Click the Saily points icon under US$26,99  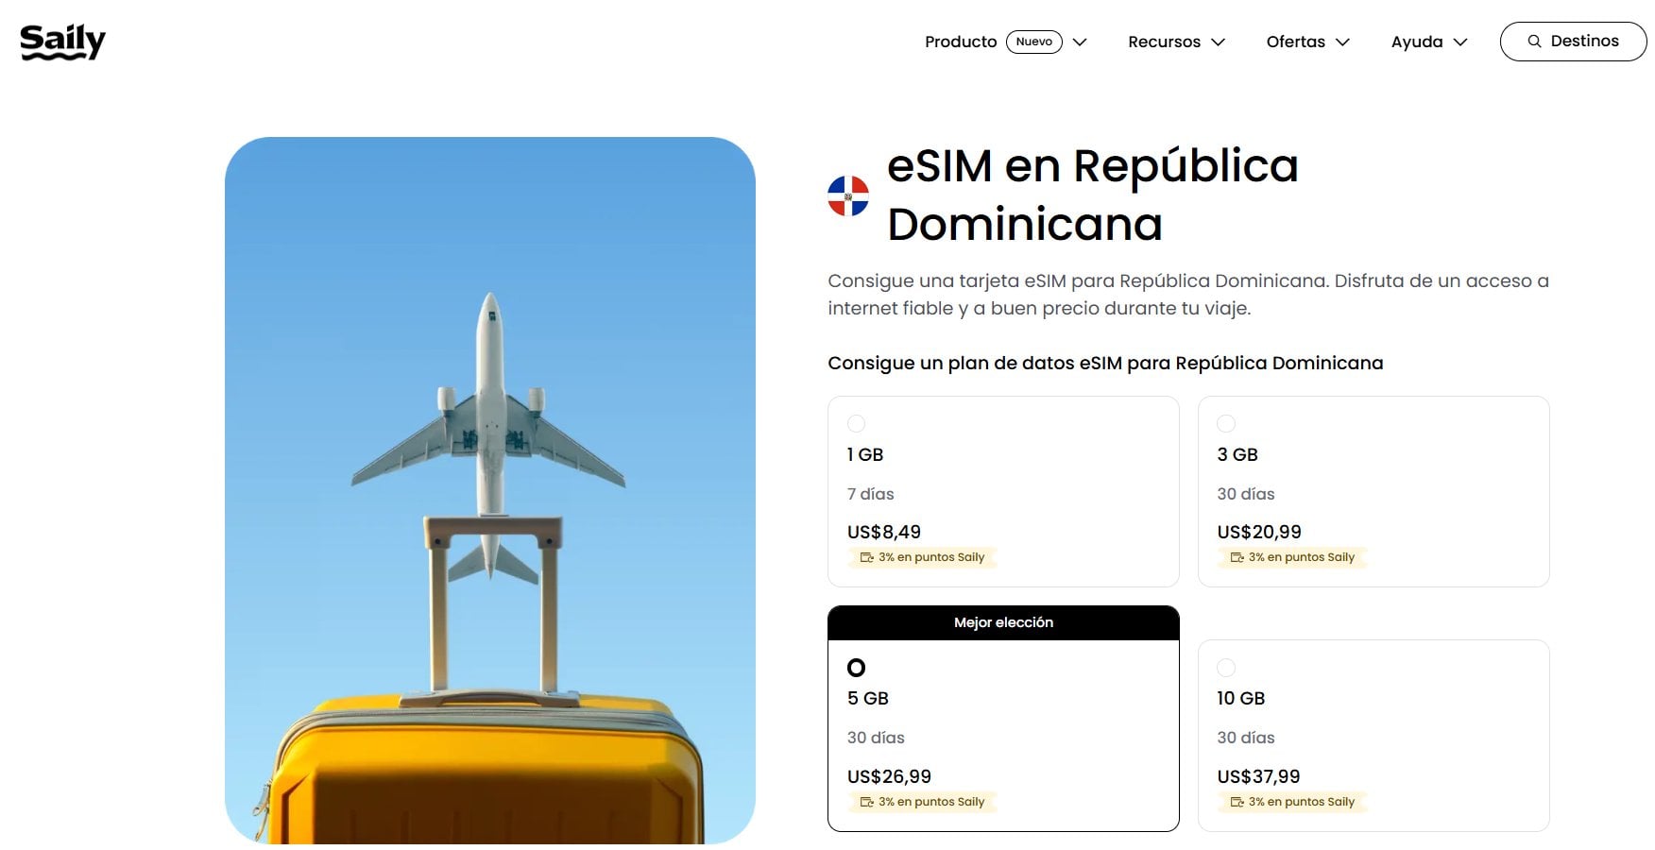(866, 802)
